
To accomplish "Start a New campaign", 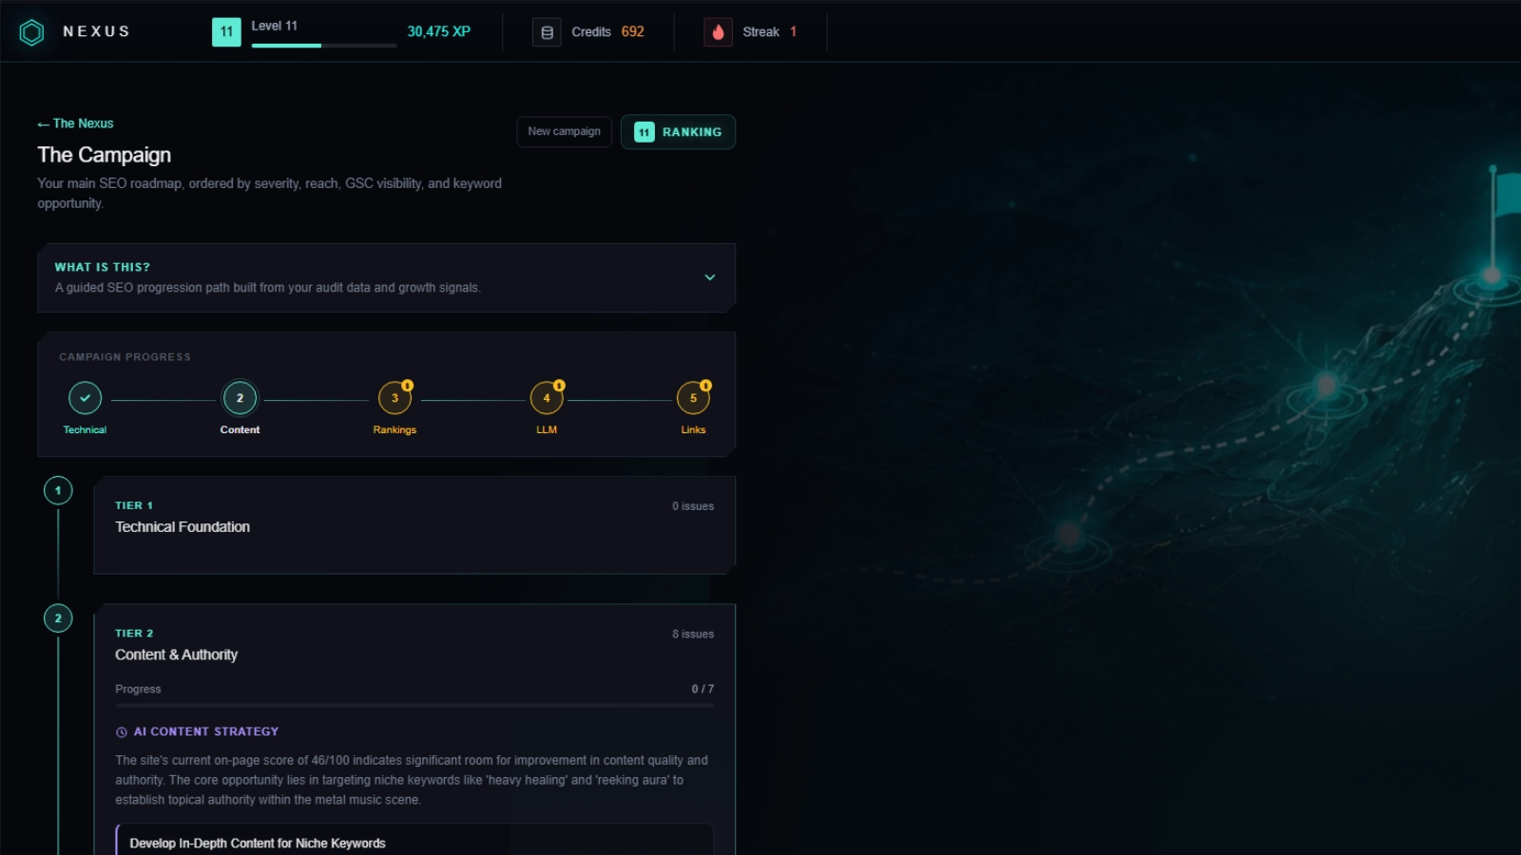I will 564,132.
